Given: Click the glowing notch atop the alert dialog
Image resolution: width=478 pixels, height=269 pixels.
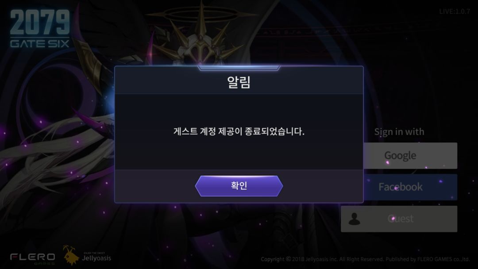Looking at the screenshot, I should [x=239, y=68].
